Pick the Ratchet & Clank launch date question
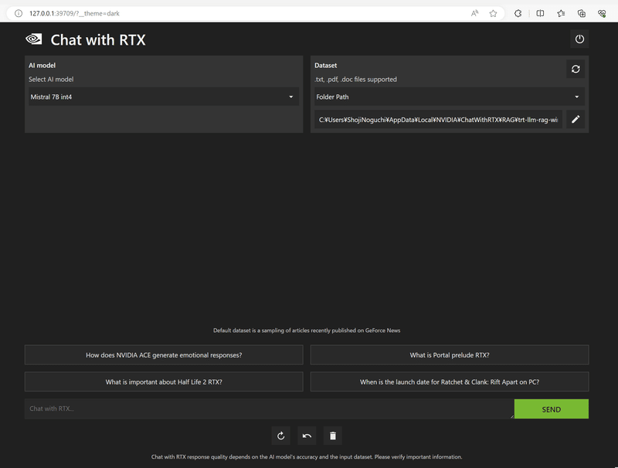This screenshot has width=618, height=468. (450, 382)
